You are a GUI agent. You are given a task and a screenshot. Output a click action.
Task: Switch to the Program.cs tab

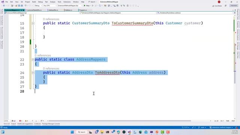pyautogui.click(x=83, y=10)
